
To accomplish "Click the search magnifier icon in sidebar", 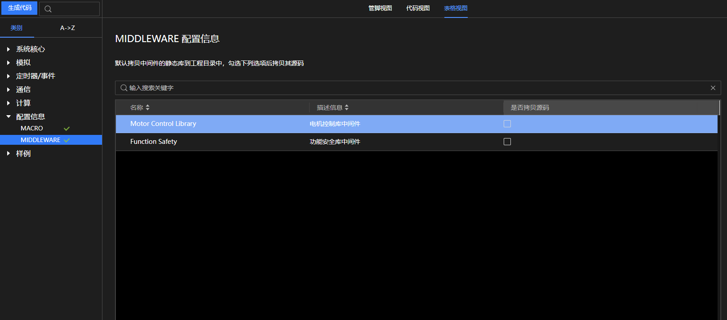I will [x=48, y=9].
